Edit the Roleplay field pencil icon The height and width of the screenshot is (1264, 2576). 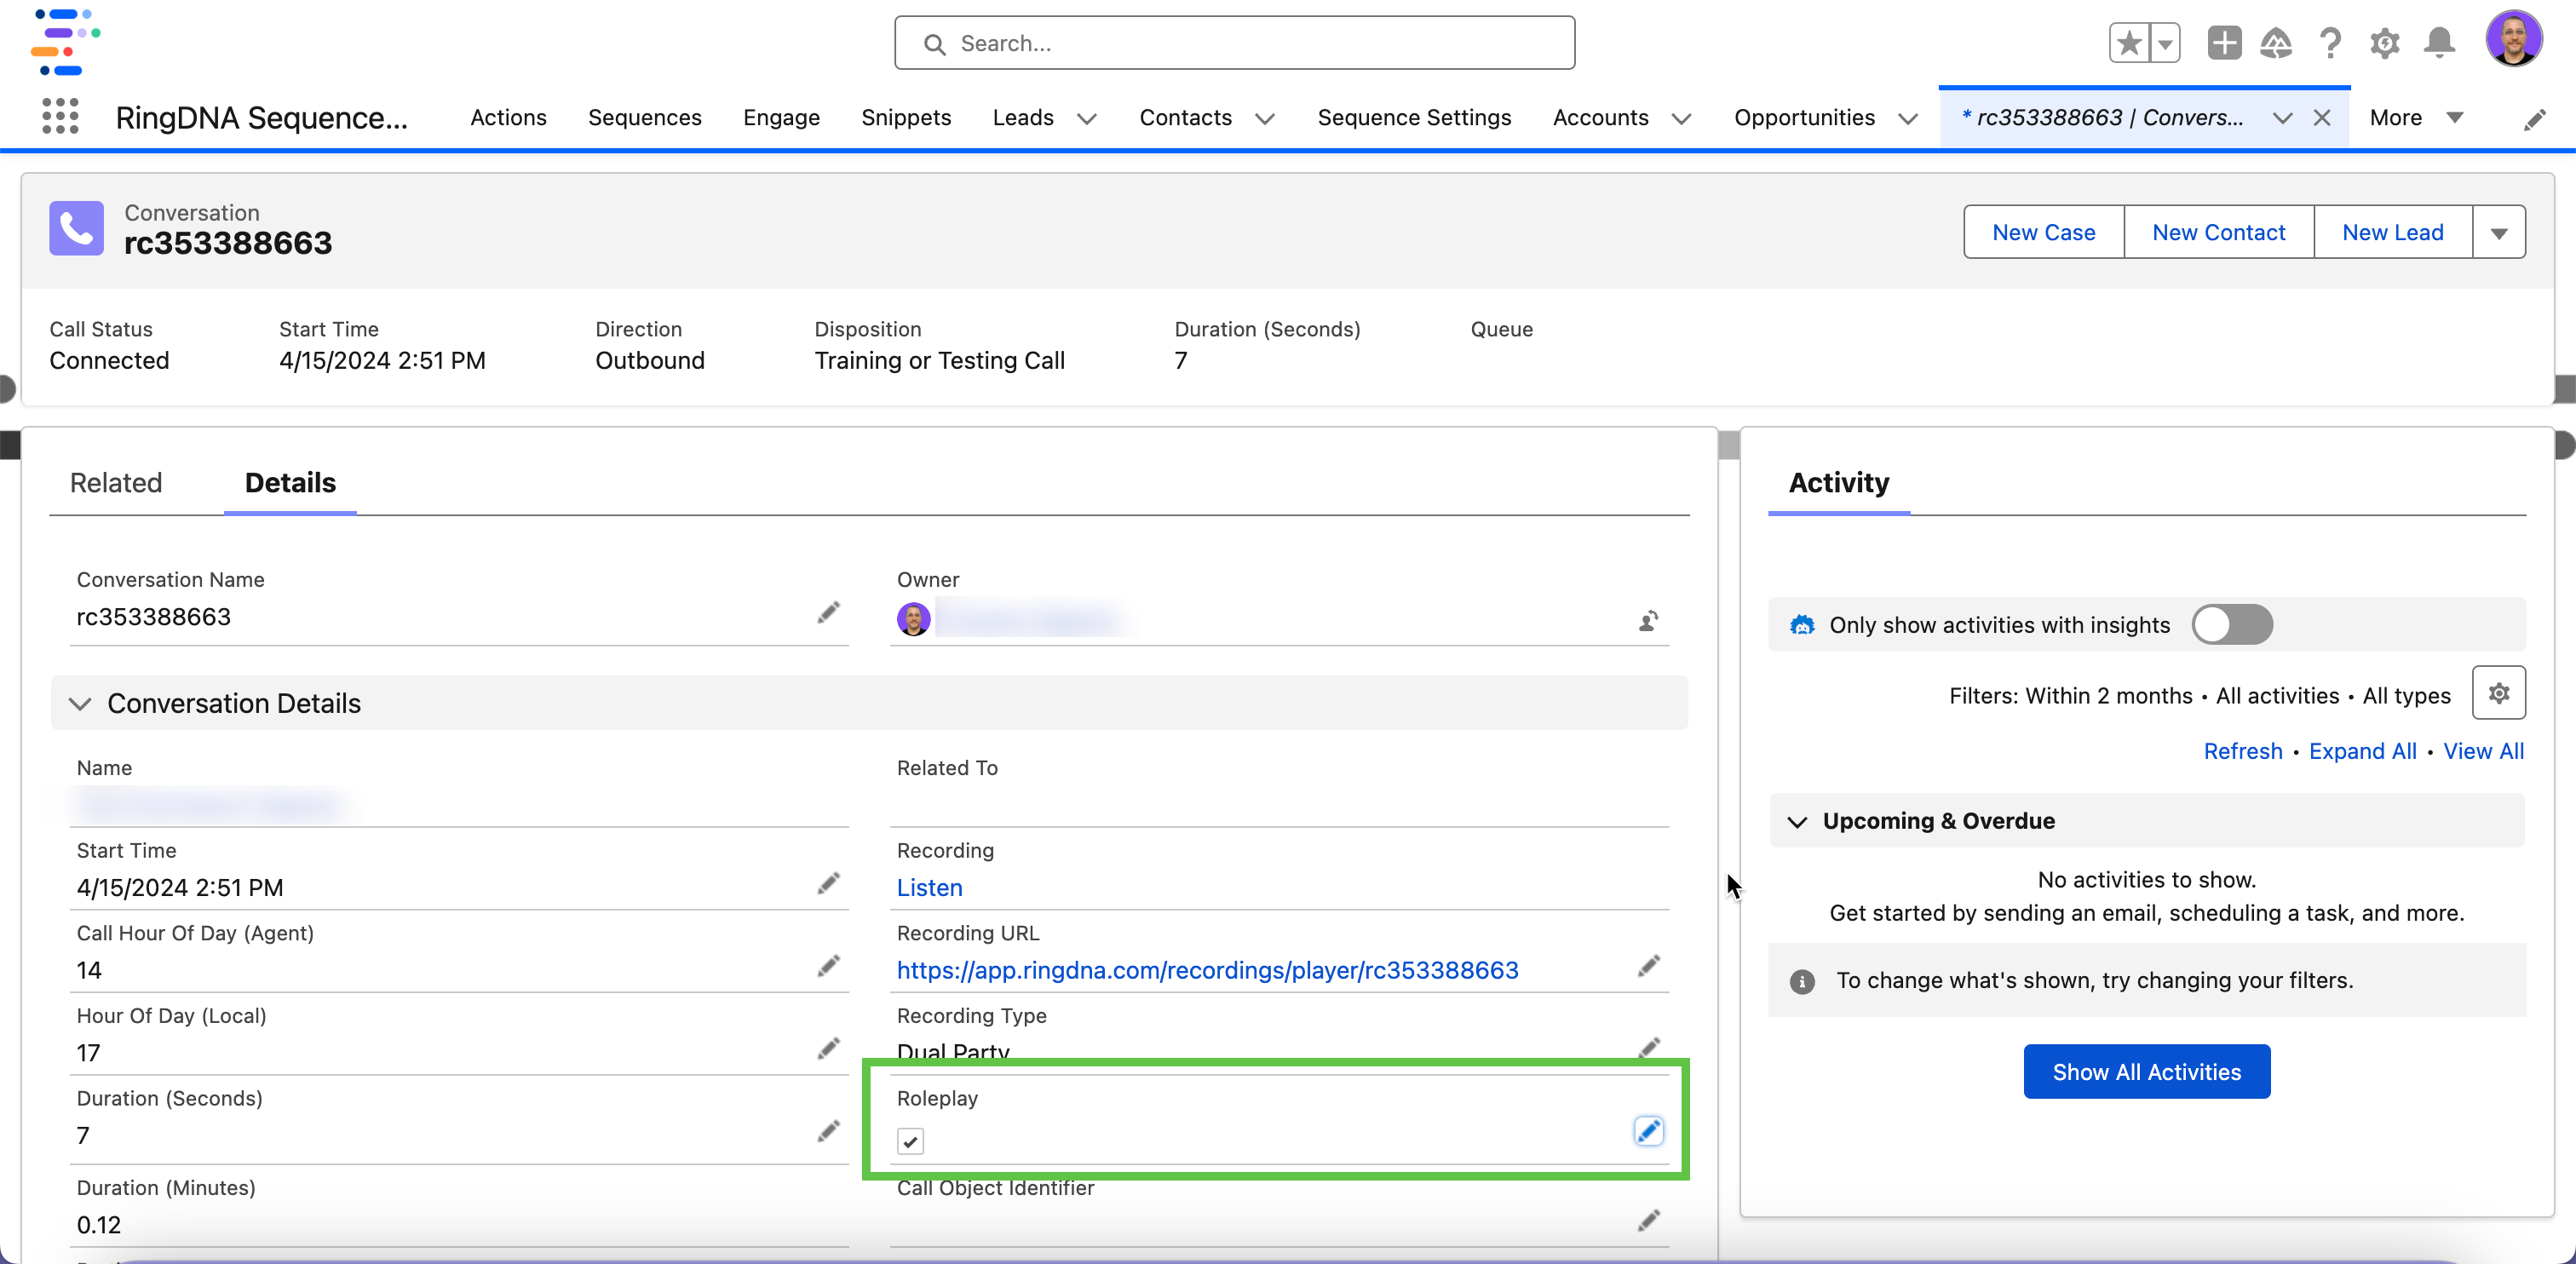(1648, 1131)
